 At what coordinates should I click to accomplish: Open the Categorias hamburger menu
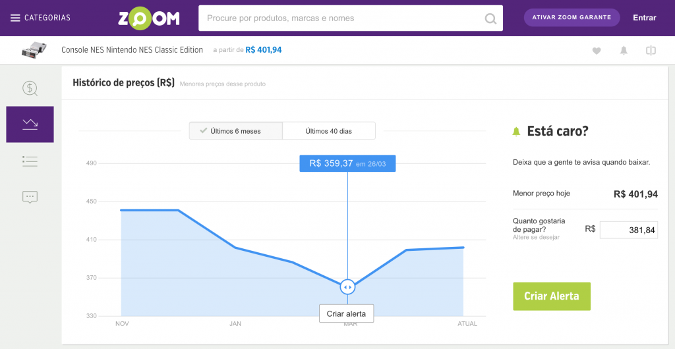[40, 18]
